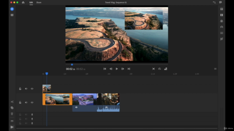This screenshot has width=234, height=131.
Task: Open the Project panel icon in left sidebar
Action: point(12,15)
